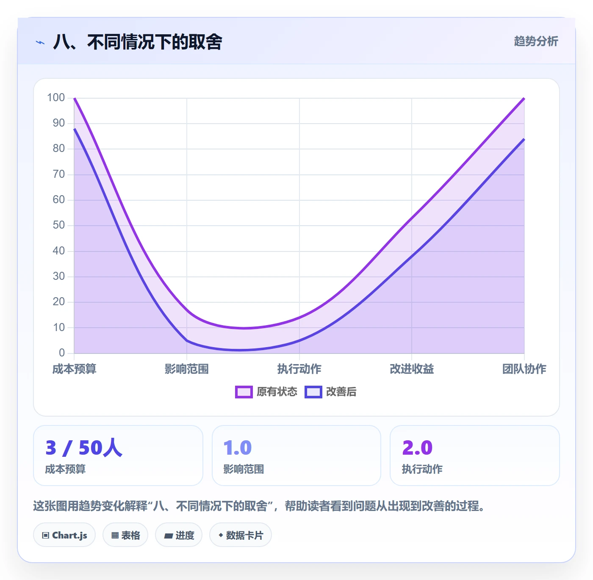Select the Chart.js tag chip
This screenshot has height=580, width=593.
pos(64,535)
